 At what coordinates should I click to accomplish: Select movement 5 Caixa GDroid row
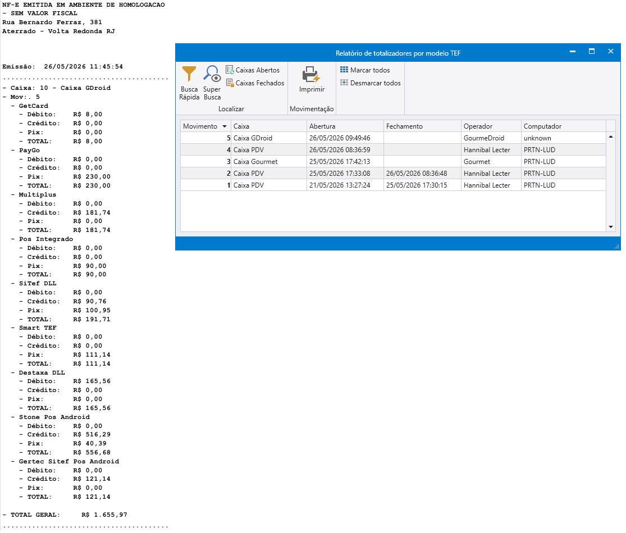point(393,138)
